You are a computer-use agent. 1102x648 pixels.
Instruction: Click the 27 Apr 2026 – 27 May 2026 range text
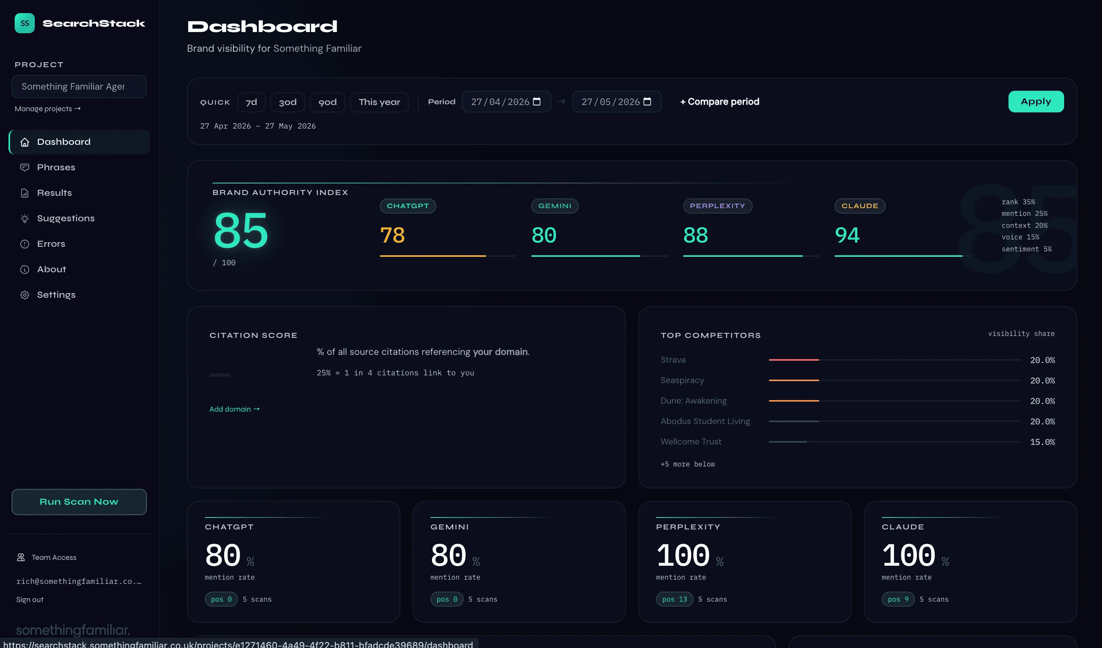click(258, 126)
